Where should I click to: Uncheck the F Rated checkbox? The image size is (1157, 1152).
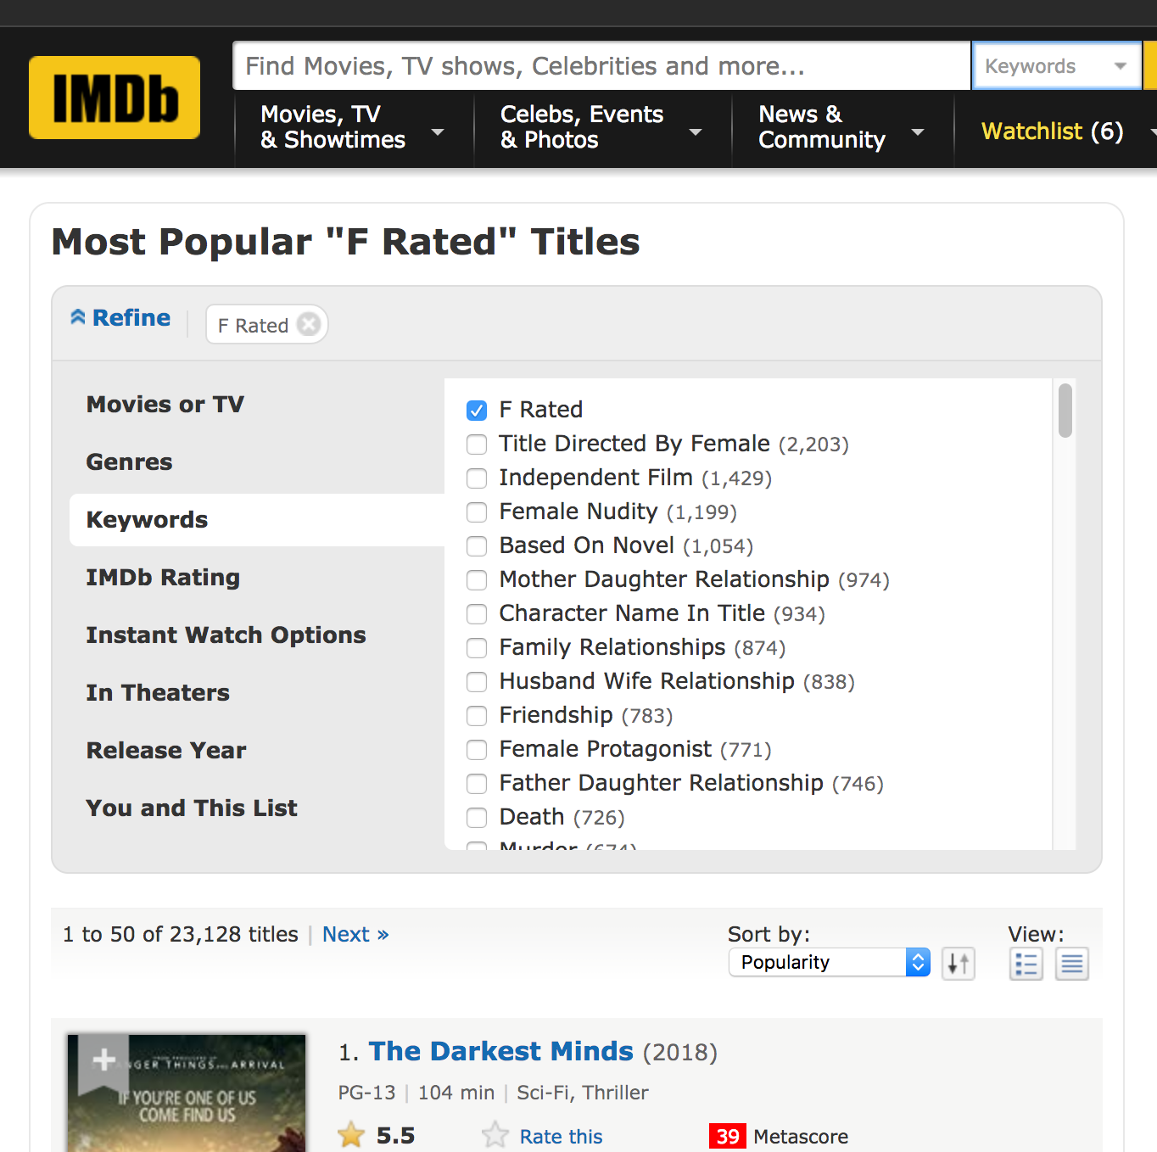tap(477, 410)
